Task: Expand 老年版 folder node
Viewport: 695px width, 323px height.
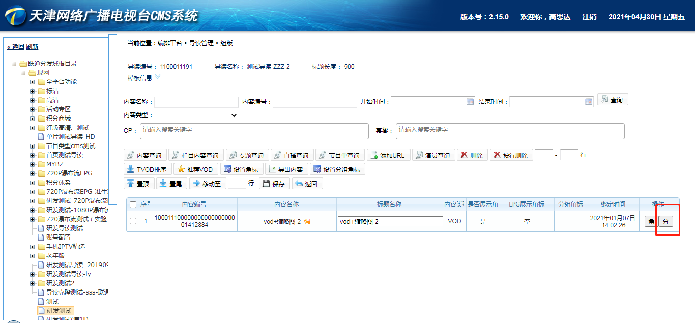Action: point(33,256)
